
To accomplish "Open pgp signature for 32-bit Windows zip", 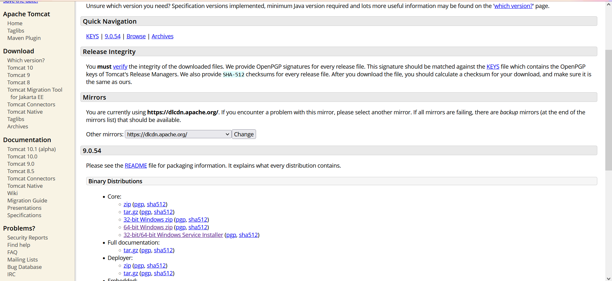I will (180, 219).
